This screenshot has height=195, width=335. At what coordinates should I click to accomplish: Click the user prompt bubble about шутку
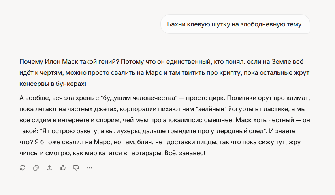(x=235, y=24)
